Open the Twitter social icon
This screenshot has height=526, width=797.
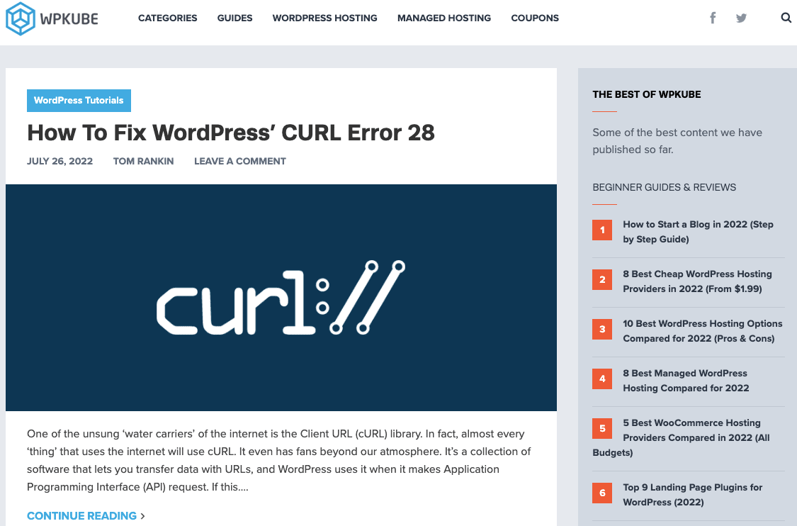741,18
